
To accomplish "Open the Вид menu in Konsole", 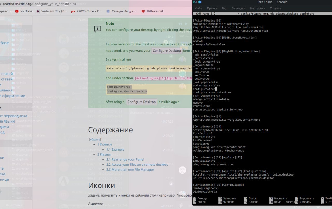I will point(225,8).
